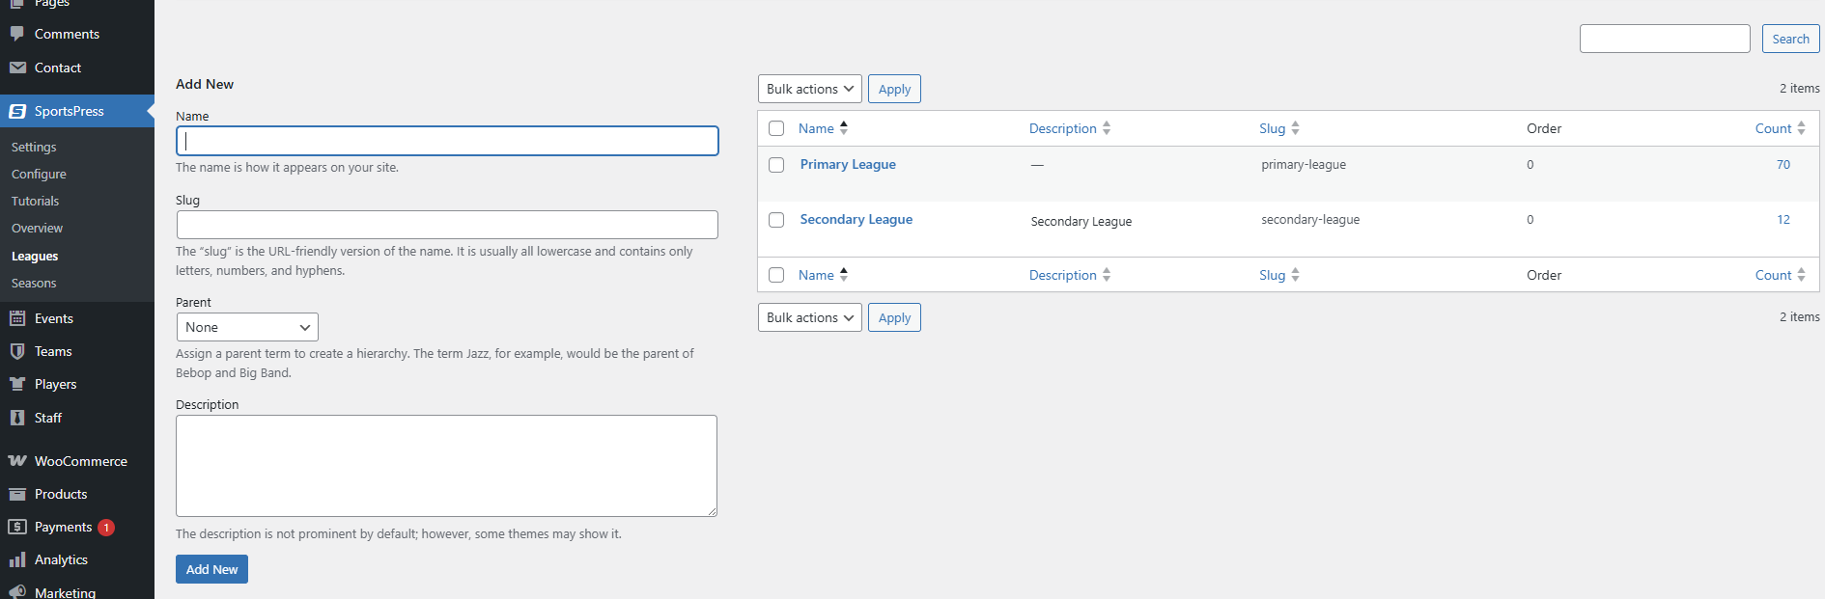Toggle the select-all checkbox in table header
Viewport: 1825px width, 599px height.
pos(776,128)
